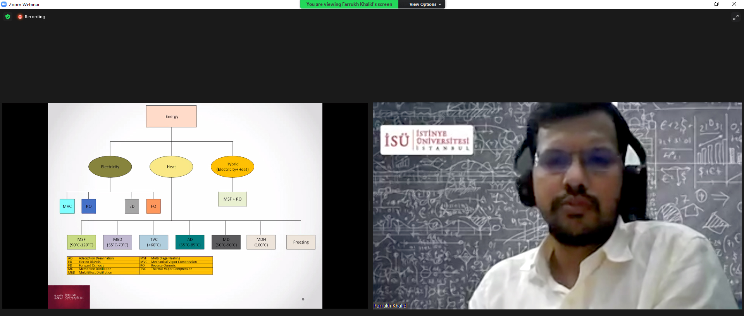Screen dimensions: 744x316
Task: Open the View Options dropdown
Action: click(422, 4)
